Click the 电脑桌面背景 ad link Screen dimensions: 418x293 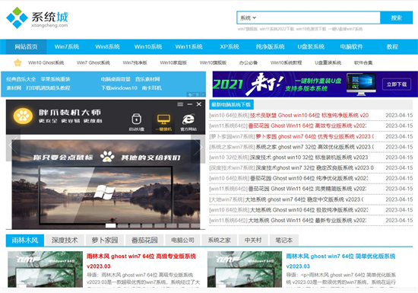(116, 79)
